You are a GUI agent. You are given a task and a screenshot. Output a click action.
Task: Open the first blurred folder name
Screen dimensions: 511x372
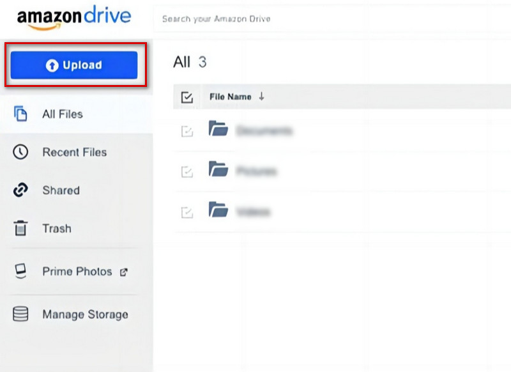[x=264, y=131]
